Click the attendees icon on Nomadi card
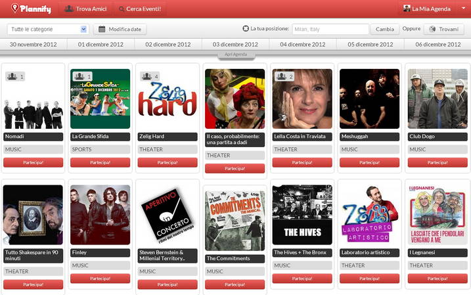 [x=12, y=76]
